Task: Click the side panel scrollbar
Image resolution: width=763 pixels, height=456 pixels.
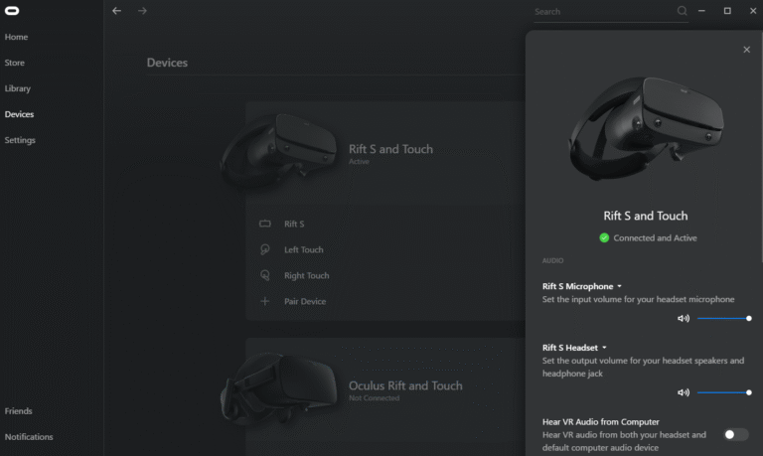Action: 761,146
